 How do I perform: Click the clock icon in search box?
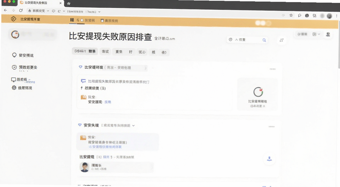coord(230,40)
